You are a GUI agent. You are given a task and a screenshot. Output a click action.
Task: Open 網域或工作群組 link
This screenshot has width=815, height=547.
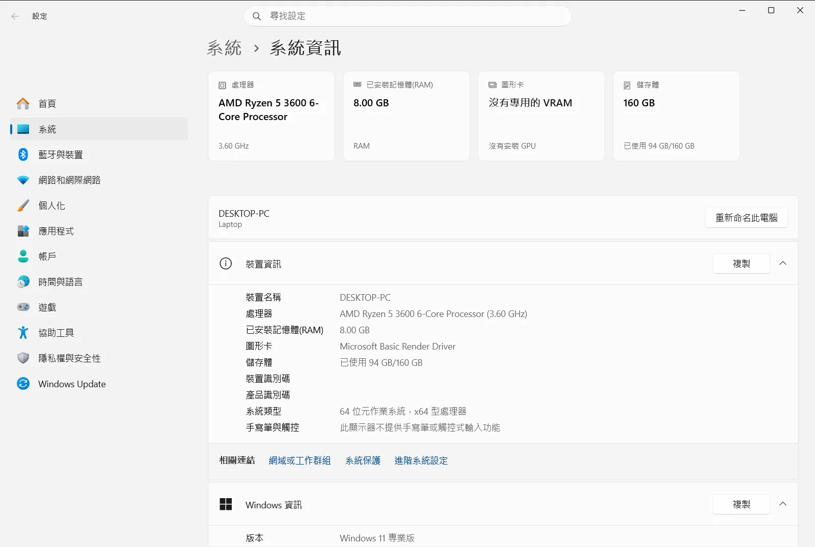(300, 460)
